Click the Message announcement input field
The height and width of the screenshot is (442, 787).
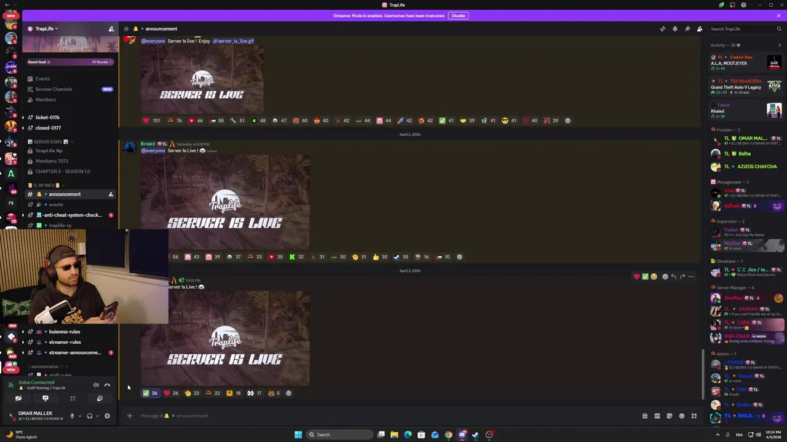387,416
